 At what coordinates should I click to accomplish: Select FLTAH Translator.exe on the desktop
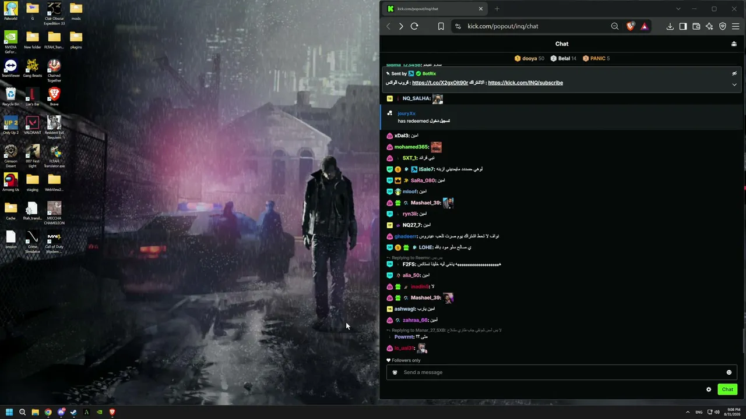pyautogui.click(x=54, y=156)
